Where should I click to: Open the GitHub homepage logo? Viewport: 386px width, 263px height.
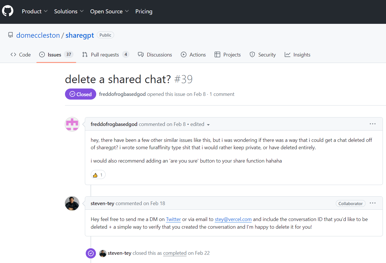click(x=8, y=11)
